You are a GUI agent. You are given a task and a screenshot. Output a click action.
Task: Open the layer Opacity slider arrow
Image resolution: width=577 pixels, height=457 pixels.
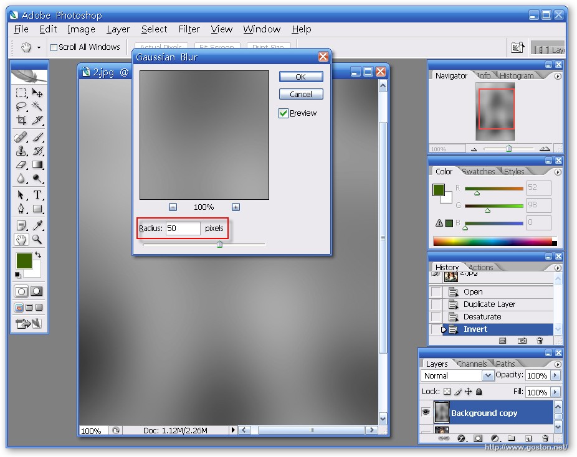[555, 375]
